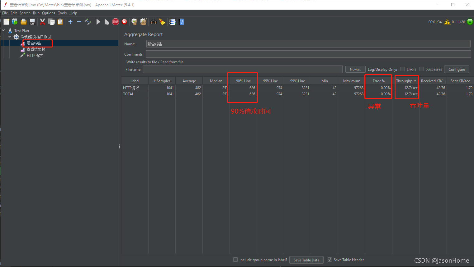The width and height of the screenshot is (474, 267).
Task: Click Save Table Data button
Action: [306, 260]
